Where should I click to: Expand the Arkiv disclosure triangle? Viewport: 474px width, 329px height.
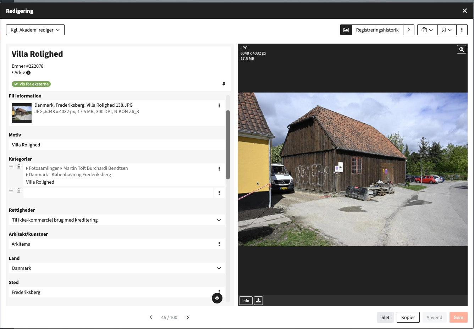pyautogui.click(x=13, y=73)
